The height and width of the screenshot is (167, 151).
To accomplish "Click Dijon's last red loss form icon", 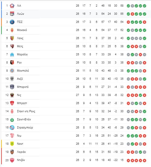I will click(x=144, y=160).
